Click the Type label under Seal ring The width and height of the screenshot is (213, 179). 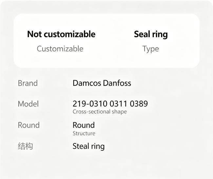pyautogui.click(x=151, y=49)
